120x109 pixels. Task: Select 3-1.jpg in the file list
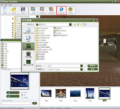pos(5,51)
